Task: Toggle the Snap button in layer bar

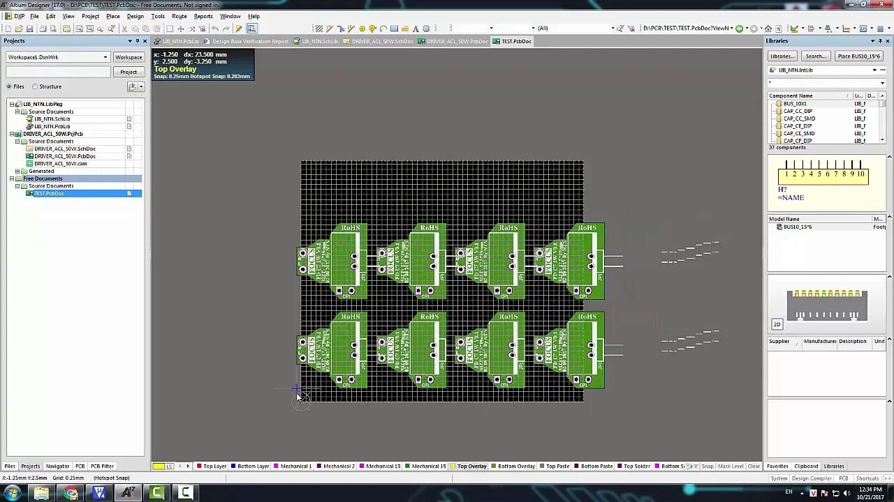Action: [708, 466]
